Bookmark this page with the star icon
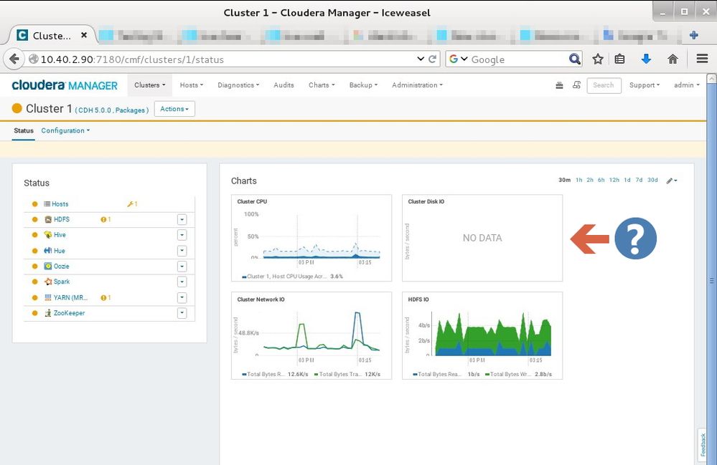Image resolution: width=717 pixels, height=465 pixels. tap(597, 59)
